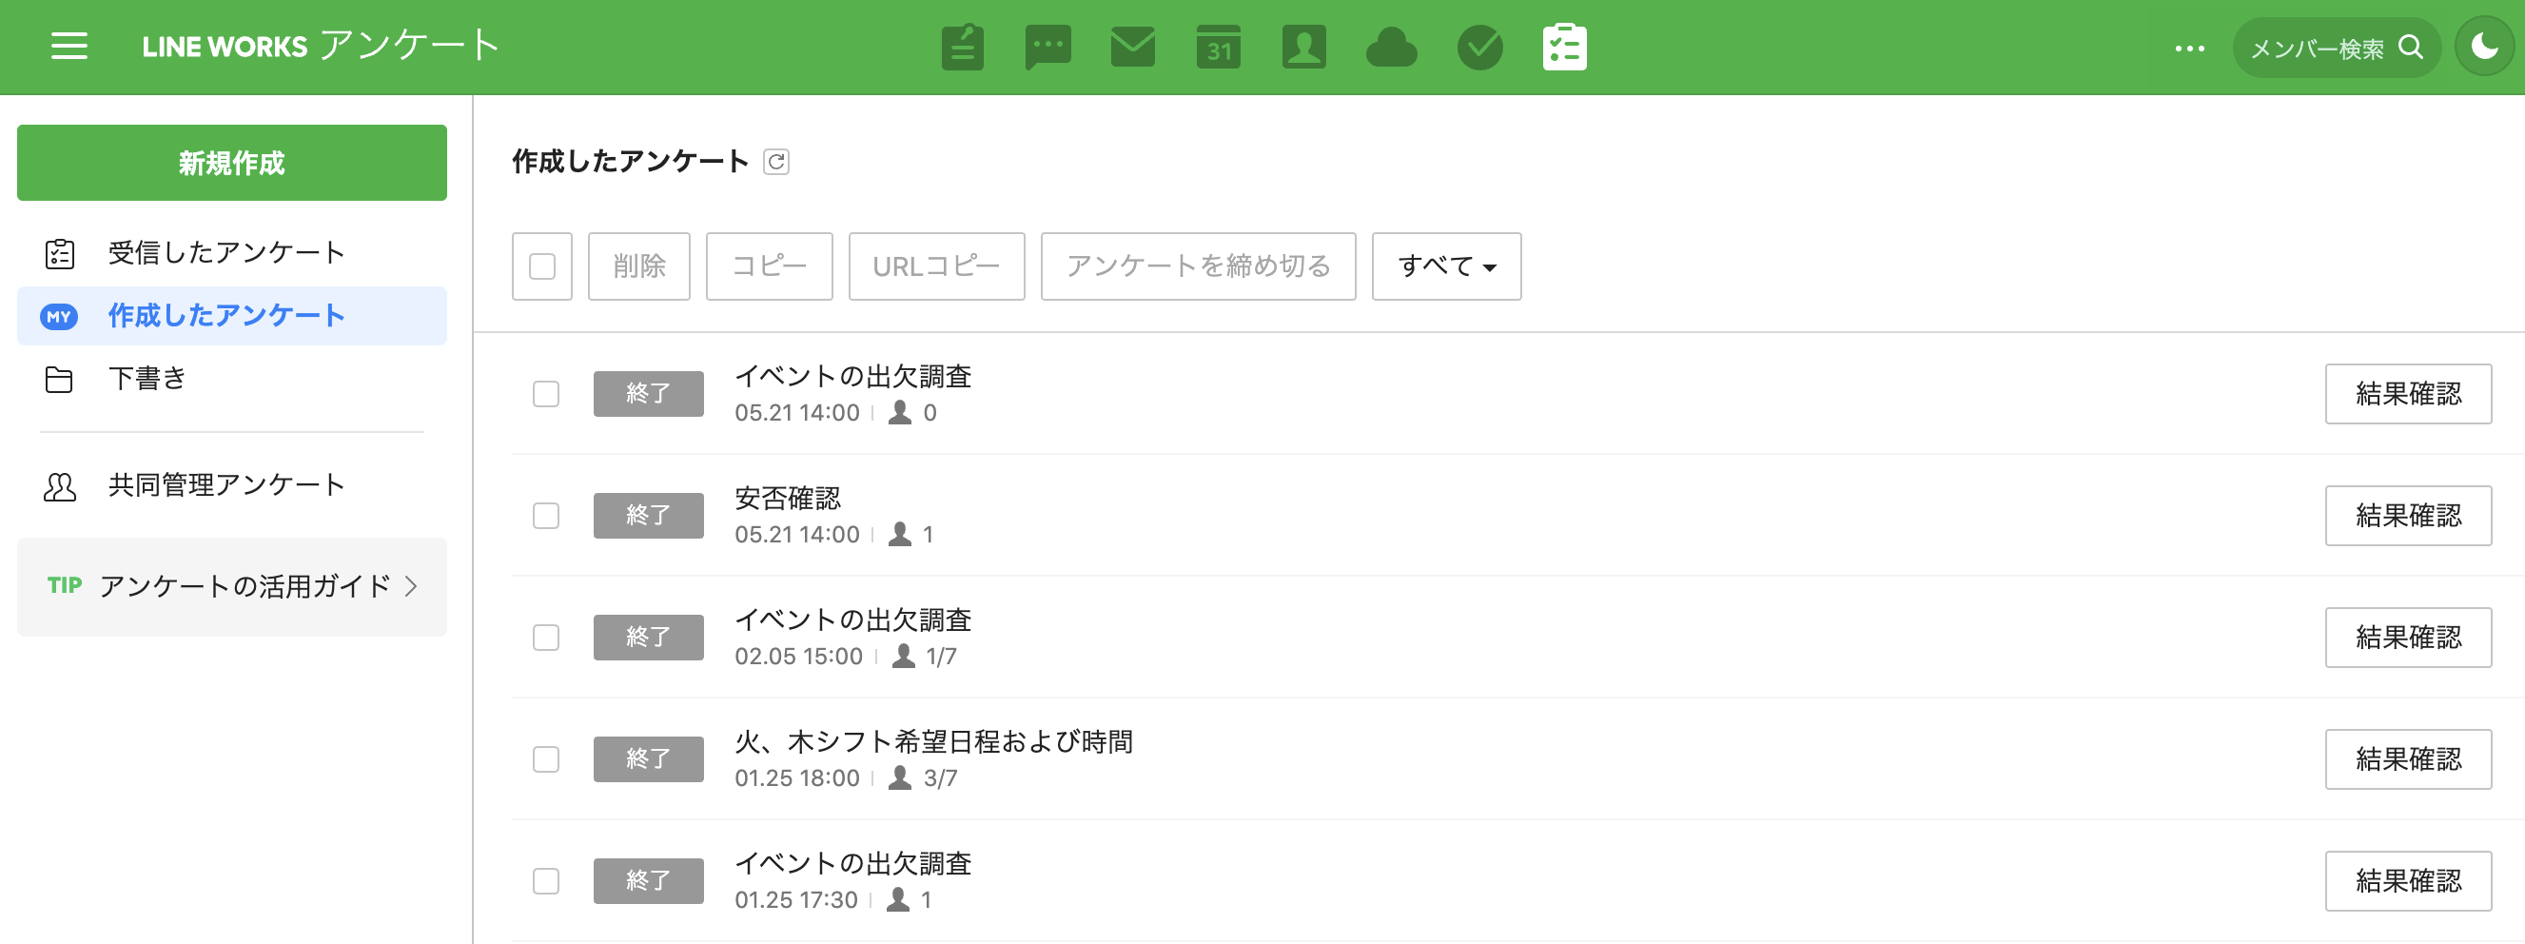Click the 受信したアンケート clipboard icon

[x=60, y=253]
